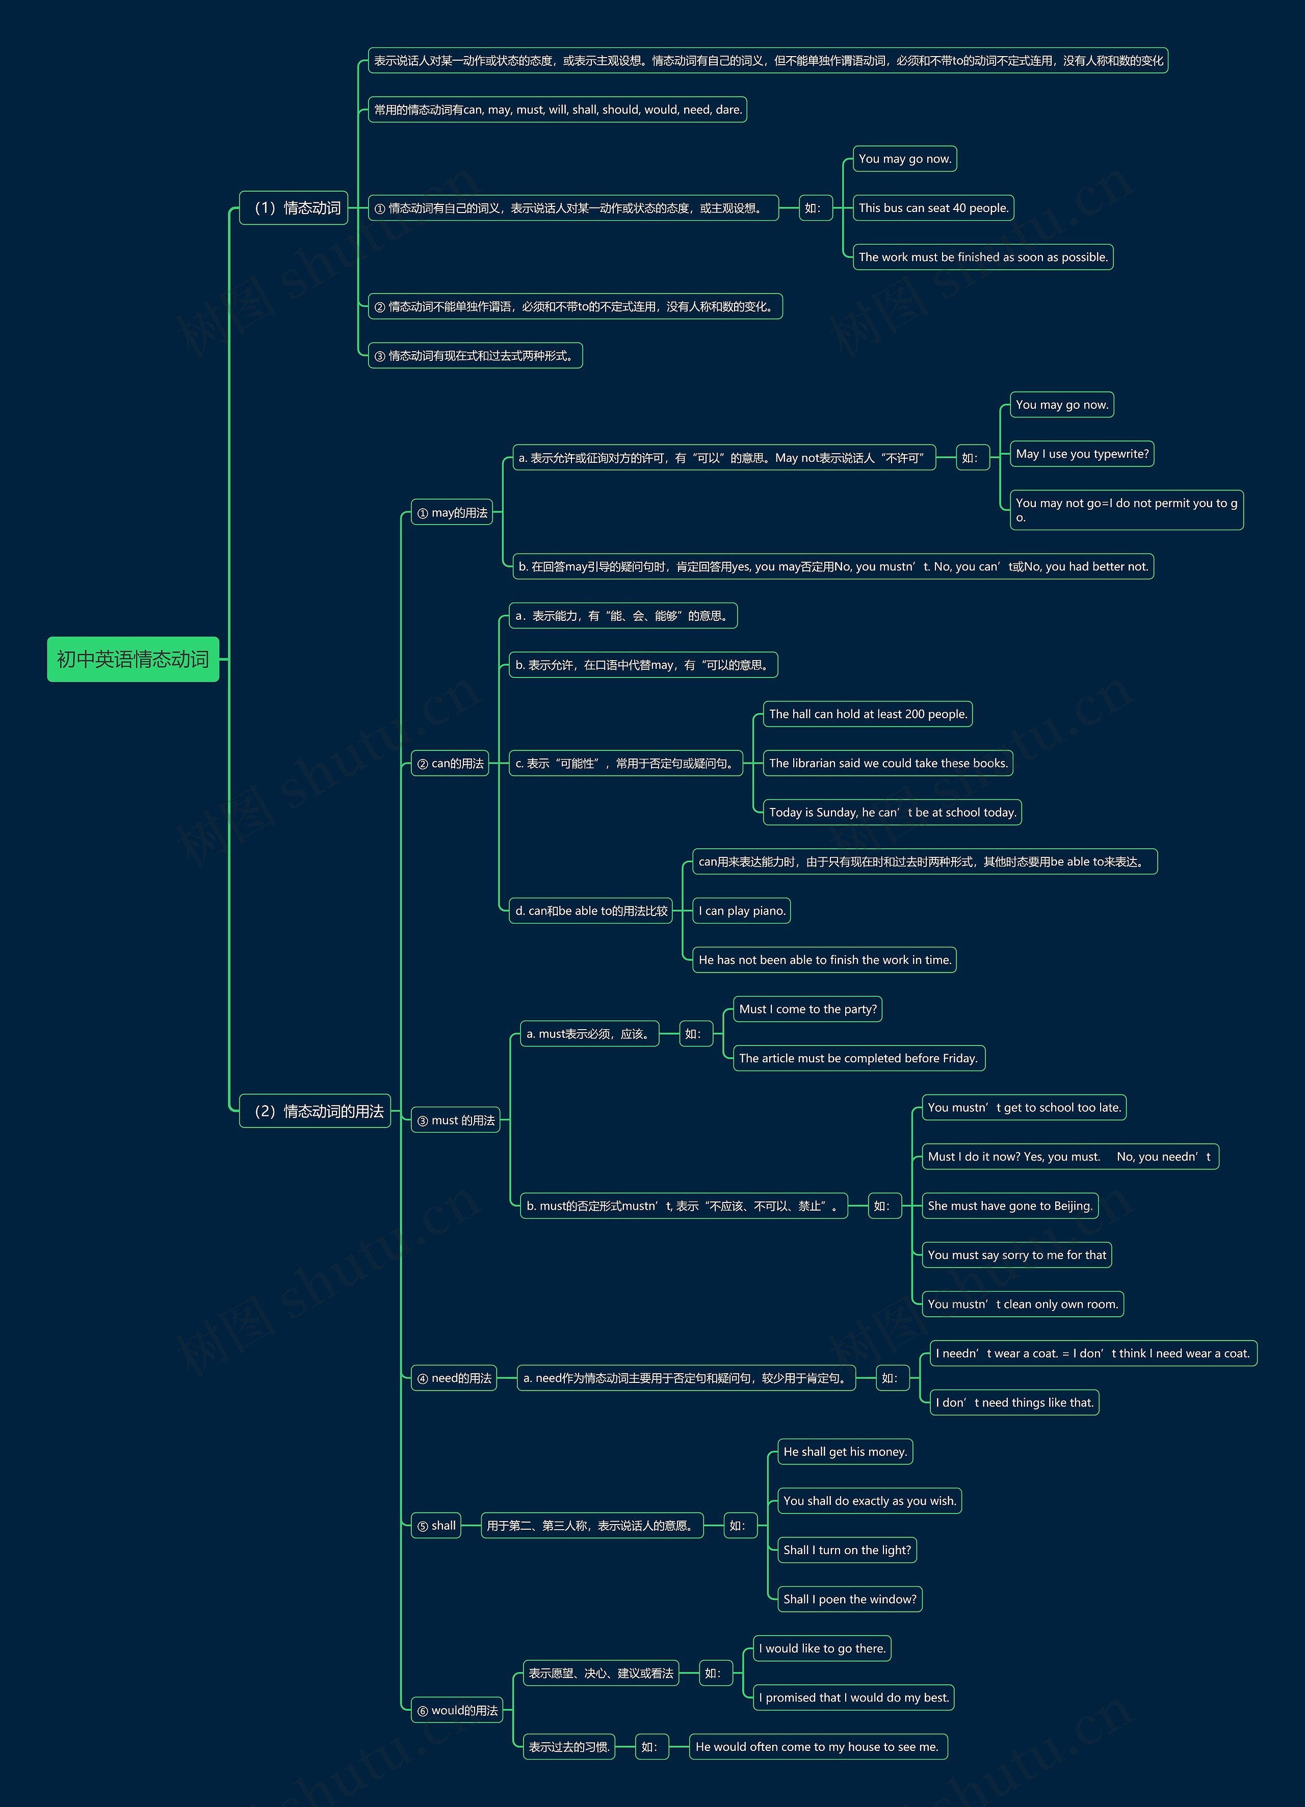Click node a. 表示能力 能、会、能够
Viewport: 1305px width, 1807px height.
(623, 616)
